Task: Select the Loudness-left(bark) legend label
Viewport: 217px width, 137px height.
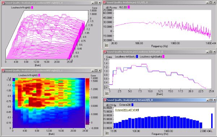Action: click(x=125, y=56)
